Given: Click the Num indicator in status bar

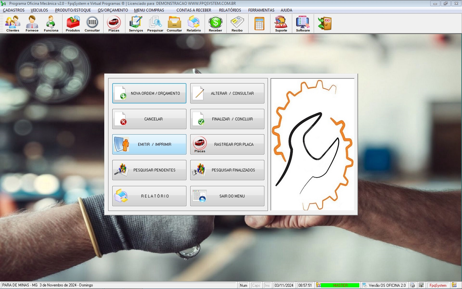Looking at the screenshot, I should tap(244, 285).
